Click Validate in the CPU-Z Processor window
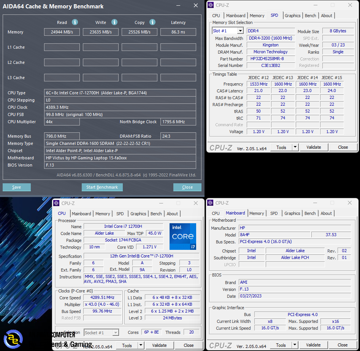 (159, 345)
